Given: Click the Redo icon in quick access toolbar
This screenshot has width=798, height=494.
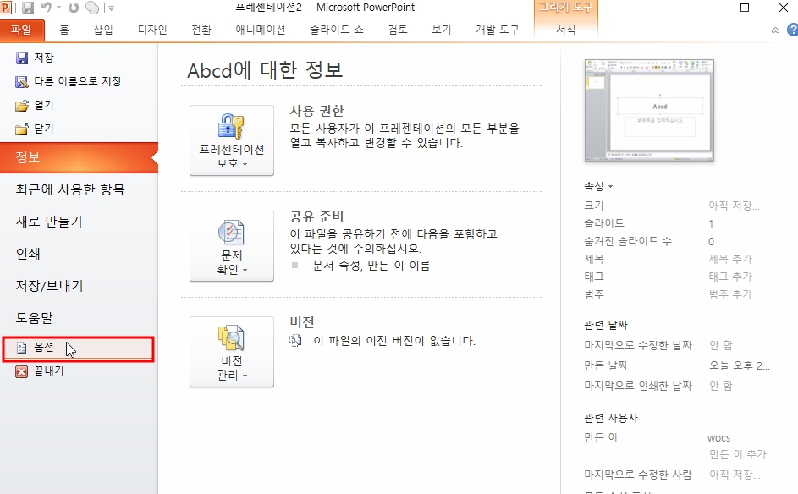Looking at the screenshot, I should (74, 8).
